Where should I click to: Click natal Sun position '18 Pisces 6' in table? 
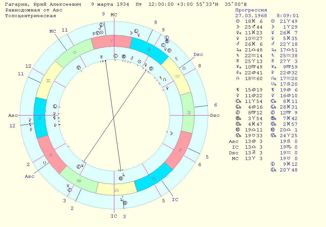point(254,21)
